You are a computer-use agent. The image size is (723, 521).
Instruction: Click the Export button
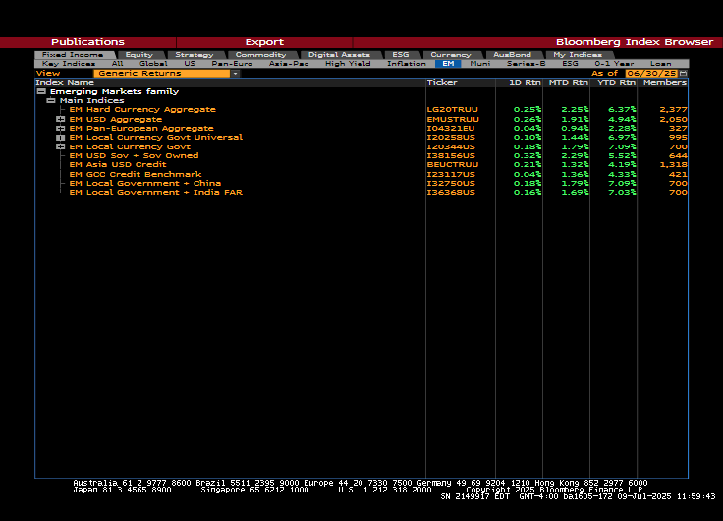coord(264,42)
